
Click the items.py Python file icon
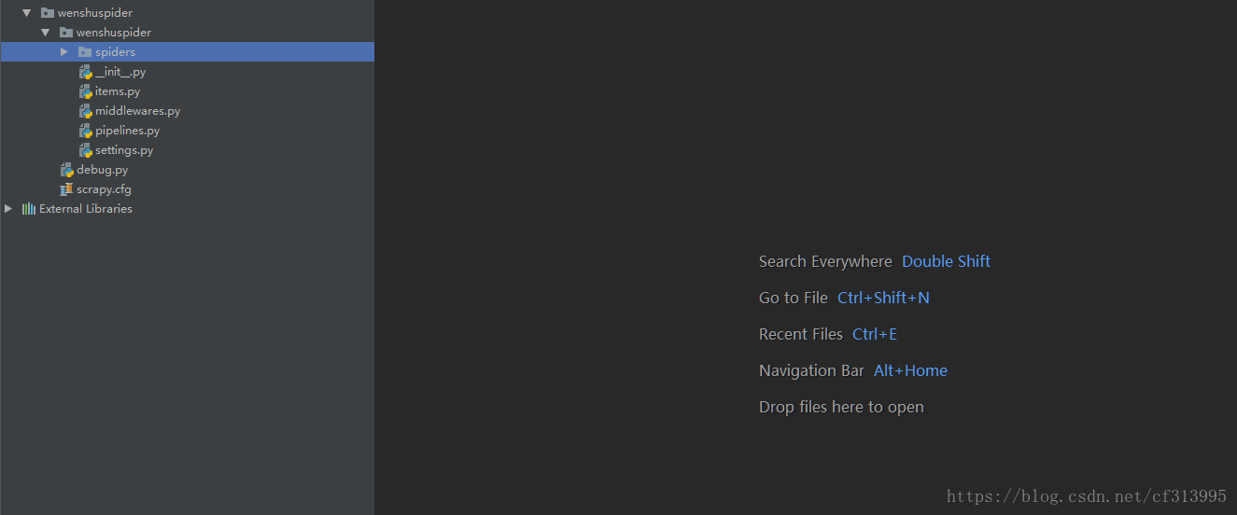click(x=85, y=91)
